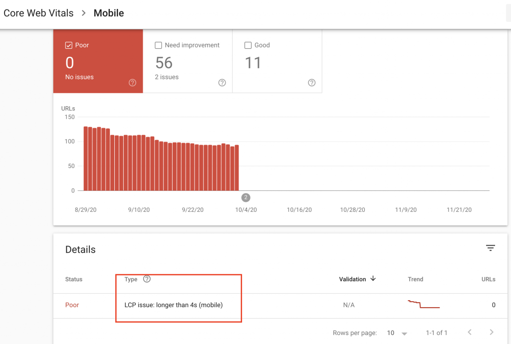511x344 pixels.
Task: Click the trend sparkline for the LCP issue
Action: 423,305
